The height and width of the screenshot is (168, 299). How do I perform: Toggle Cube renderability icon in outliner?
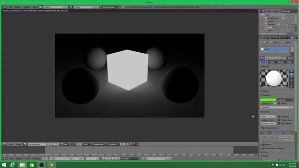[x=293, y=27]
